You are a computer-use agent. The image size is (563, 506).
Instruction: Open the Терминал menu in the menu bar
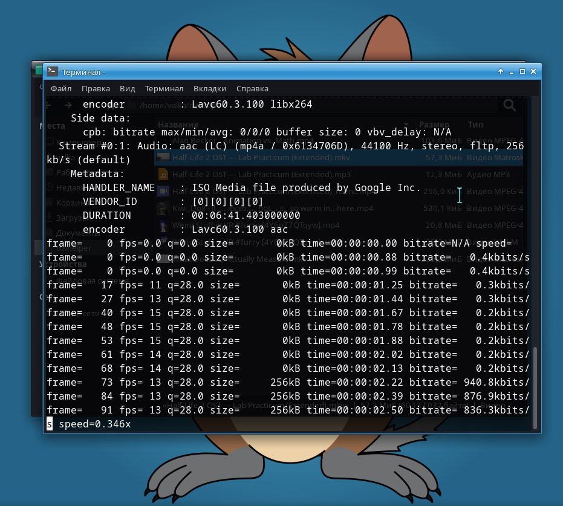click(164, 89)
